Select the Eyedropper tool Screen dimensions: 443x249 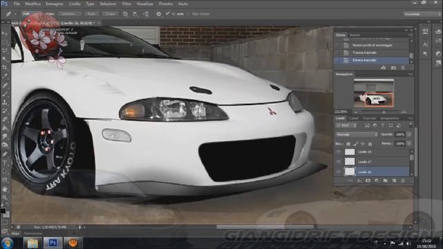pos(5,76)
